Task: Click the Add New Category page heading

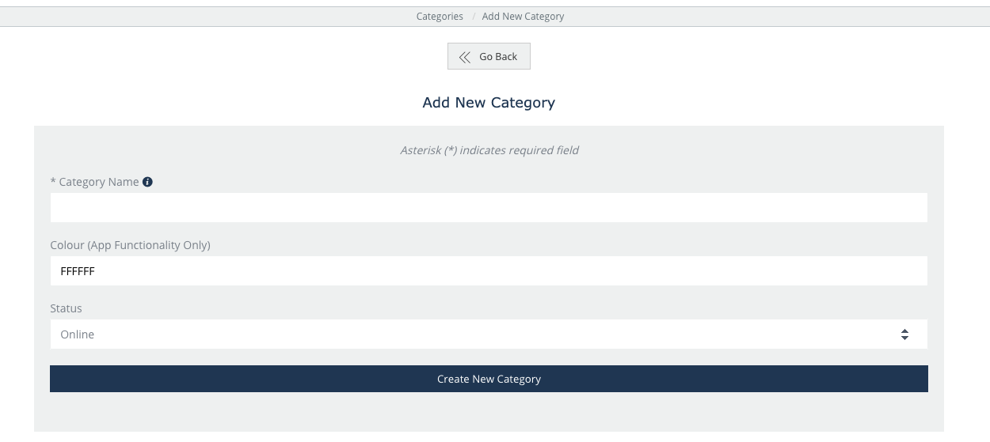Action: pyautogui.click(x=489, y=103)
